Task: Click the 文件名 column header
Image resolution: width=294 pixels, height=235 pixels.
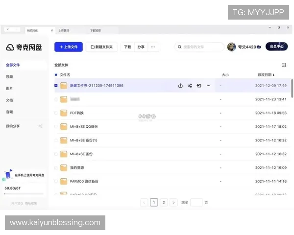Action: pyautogui.click(x=65, y=75)
